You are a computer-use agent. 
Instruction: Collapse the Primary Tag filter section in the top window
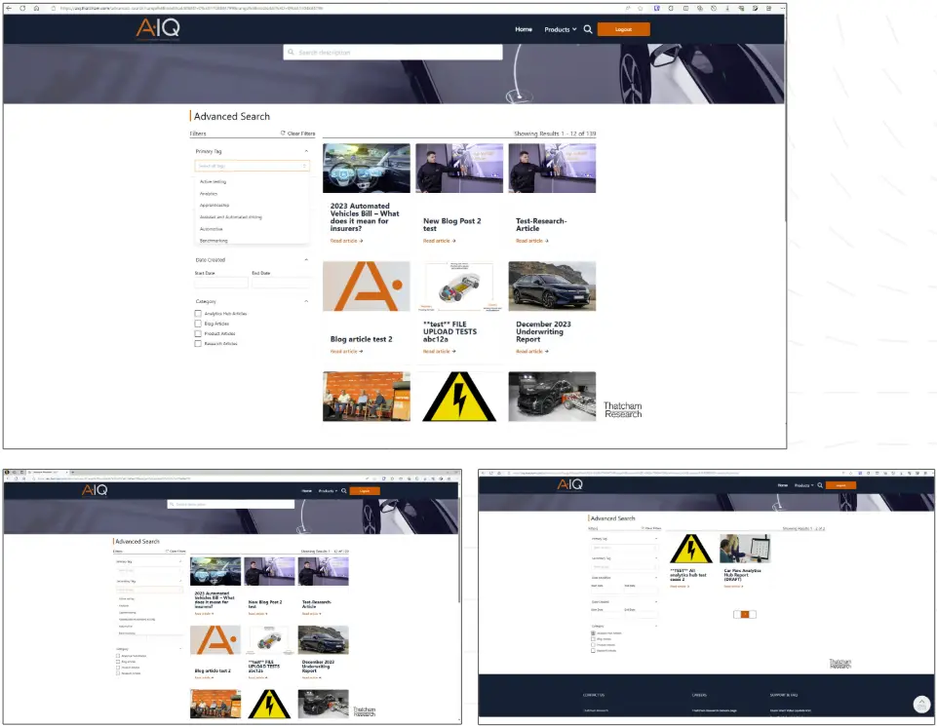(x=306, y=152)
